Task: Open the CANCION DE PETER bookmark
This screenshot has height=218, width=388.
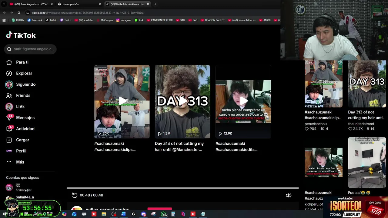Action: pos(159,20)
